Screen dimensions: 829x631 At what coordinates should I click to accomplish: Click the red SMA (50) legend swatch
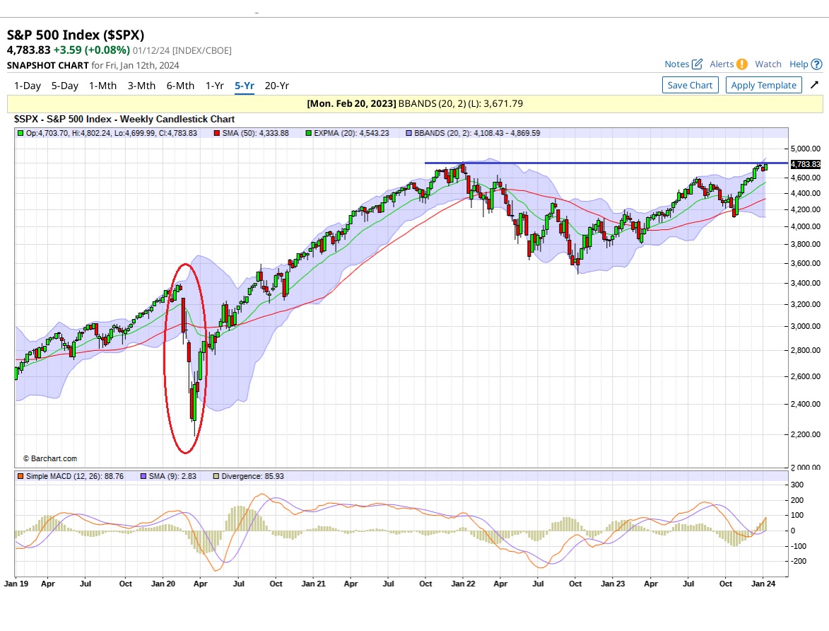pyautogui.click(x=217, y=134)
